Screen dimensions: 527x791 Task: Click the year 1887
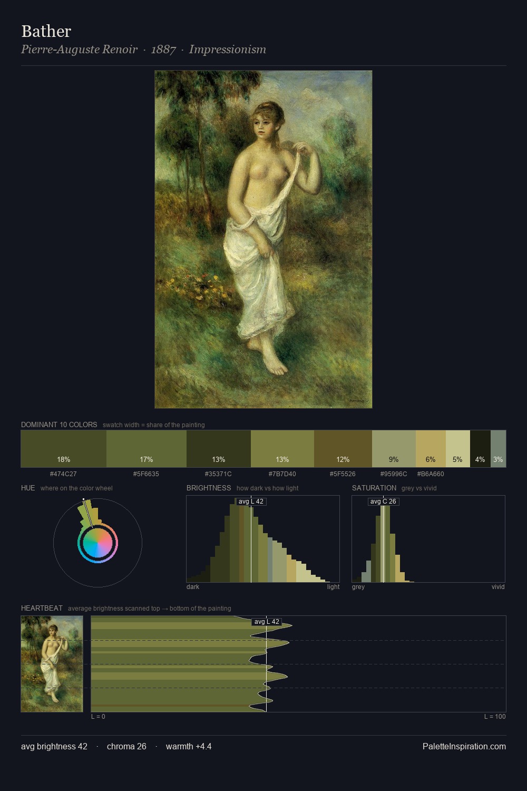[163, 50]
